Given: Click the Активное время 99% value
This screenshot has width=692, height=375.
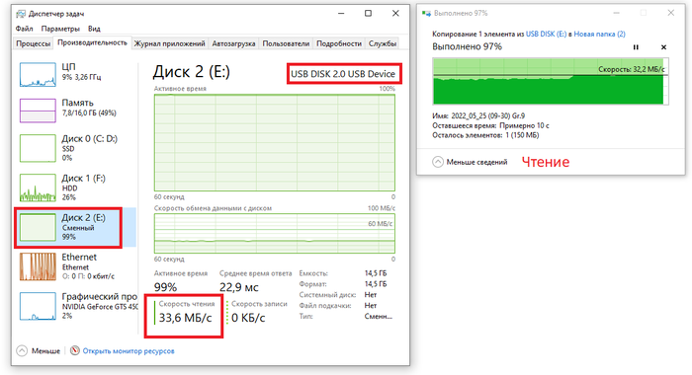Looking at the screenshot, I should pyautogui.click(x=165, y=287).
